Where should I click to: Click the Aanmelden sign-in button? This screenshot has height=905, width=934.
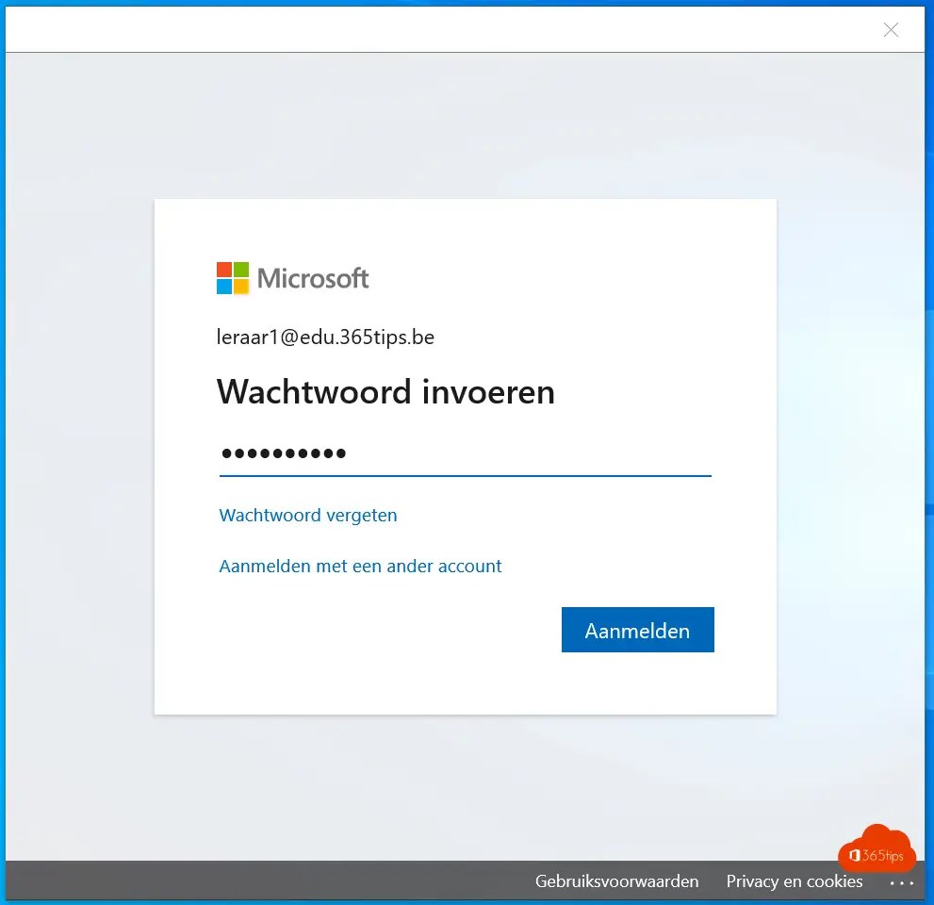[x=637, y=630]
